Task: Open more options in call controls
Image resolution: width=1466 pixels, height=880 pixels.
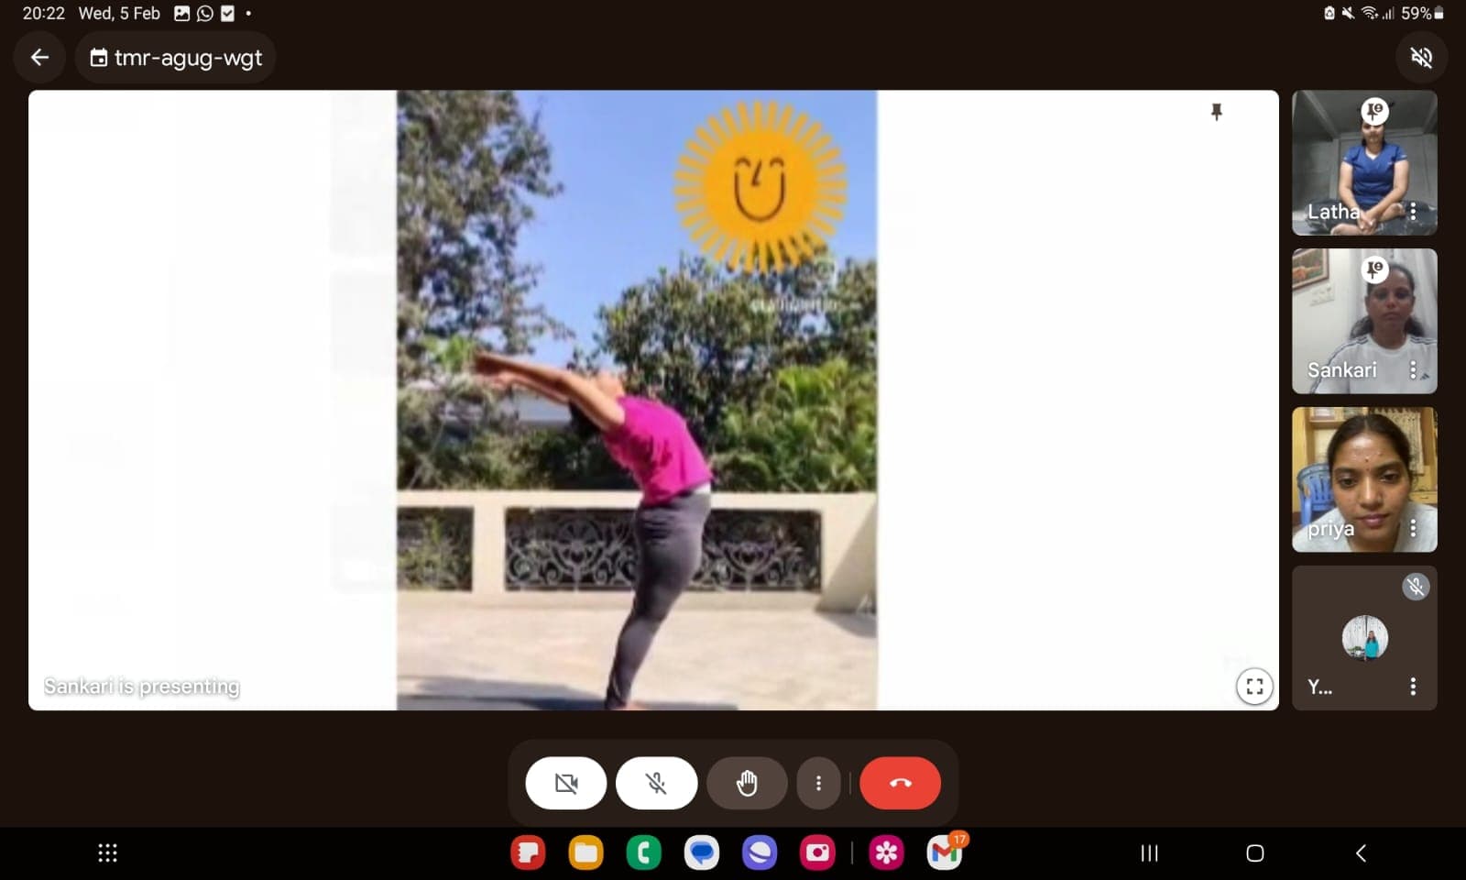Action: (818, 783)
